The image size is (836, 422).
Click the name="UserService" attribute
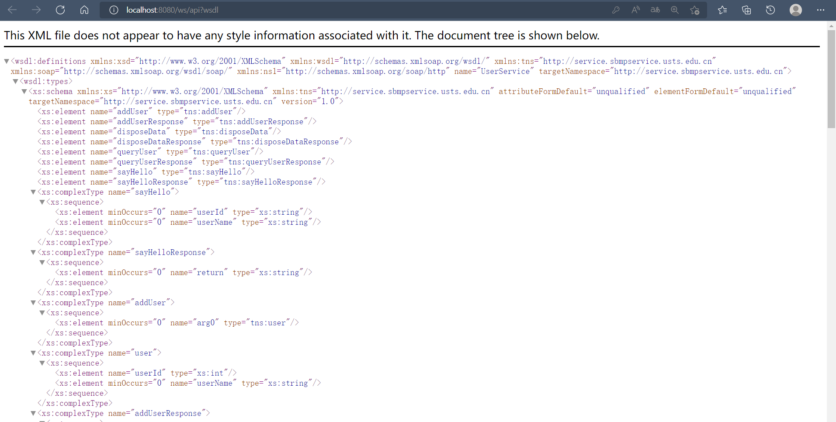(x=494, y=71)
